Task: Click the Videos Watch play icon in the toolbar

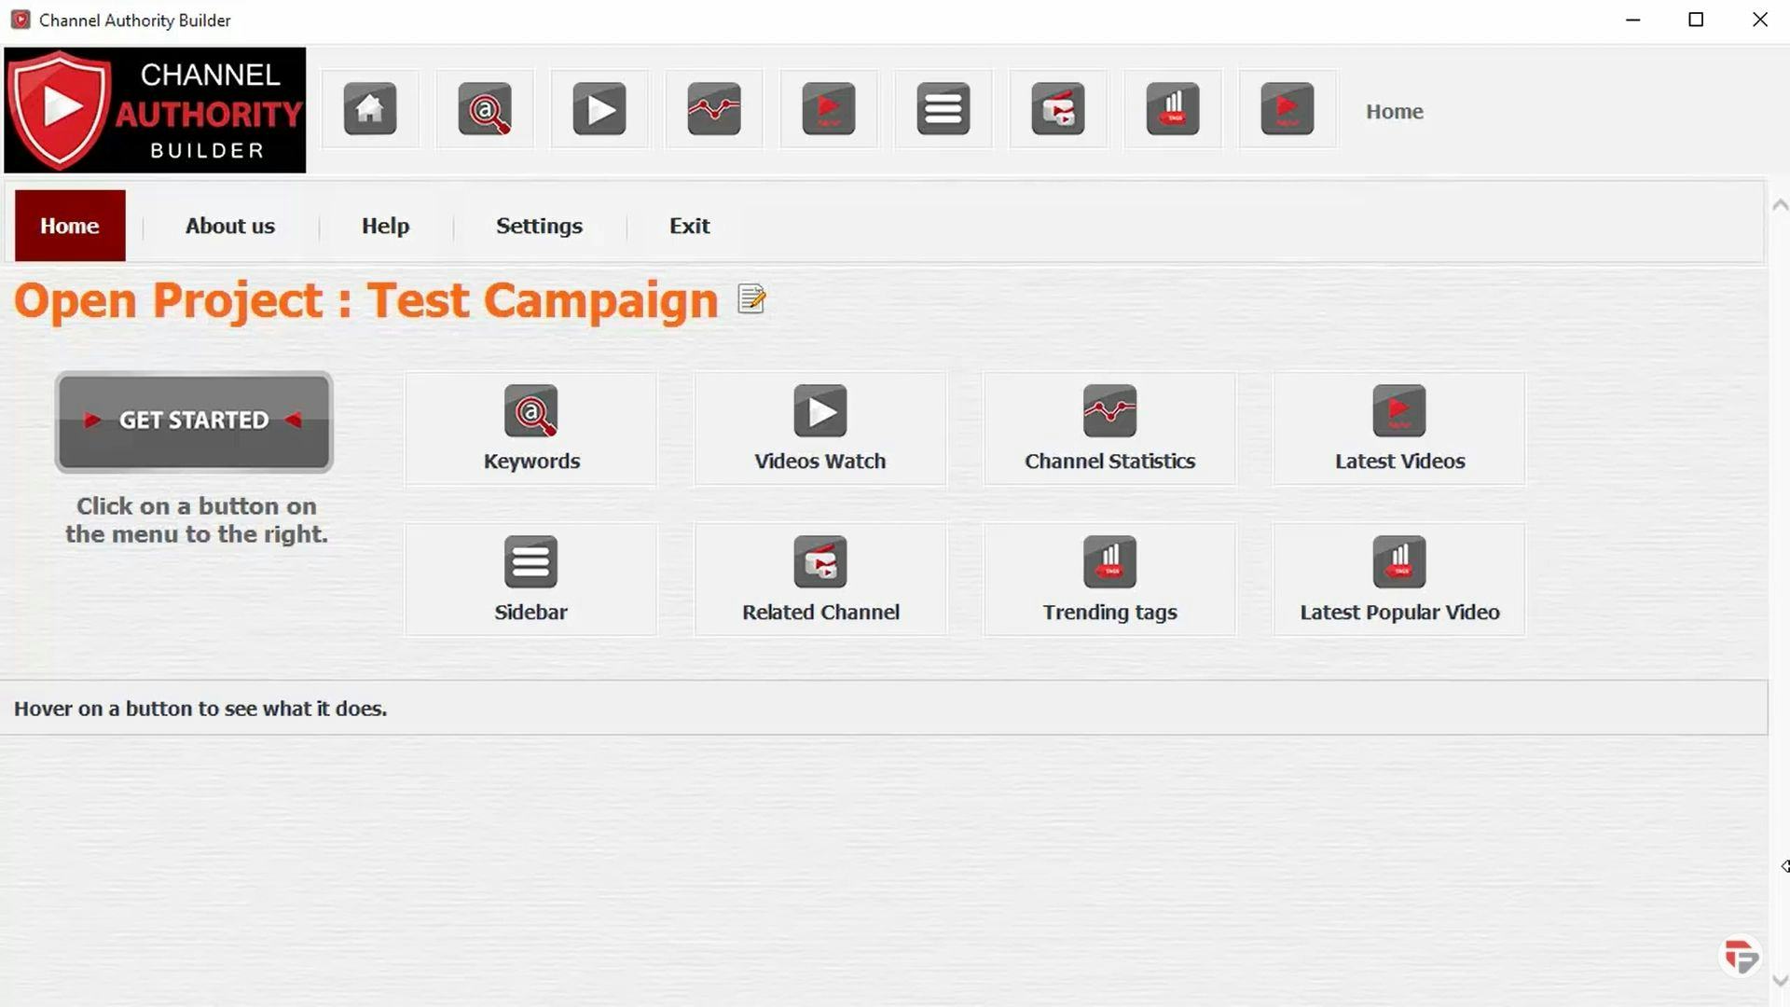Action: tap(599, 109)
